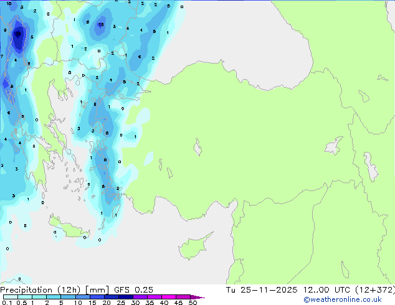
Task: Click the 30–35 mm purple legend swatch
Action: [x=140, y=297]
